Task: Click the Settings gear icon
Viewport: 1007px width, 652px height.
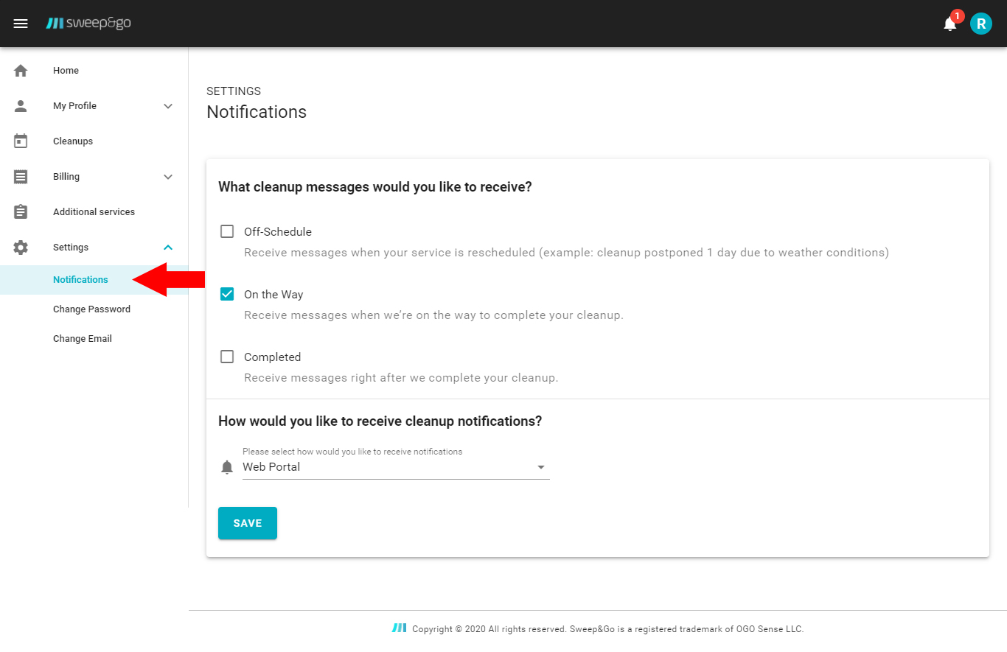Action: click(21, 248)
